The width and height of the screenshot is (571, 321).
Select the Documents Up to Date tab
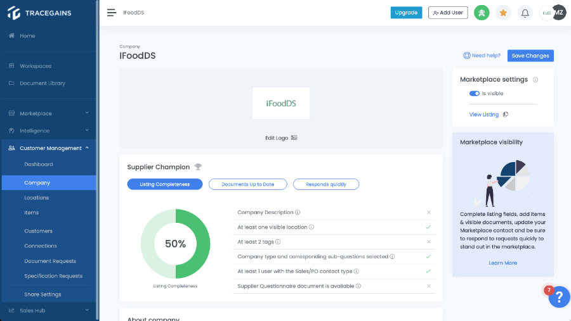click(248, 184)
